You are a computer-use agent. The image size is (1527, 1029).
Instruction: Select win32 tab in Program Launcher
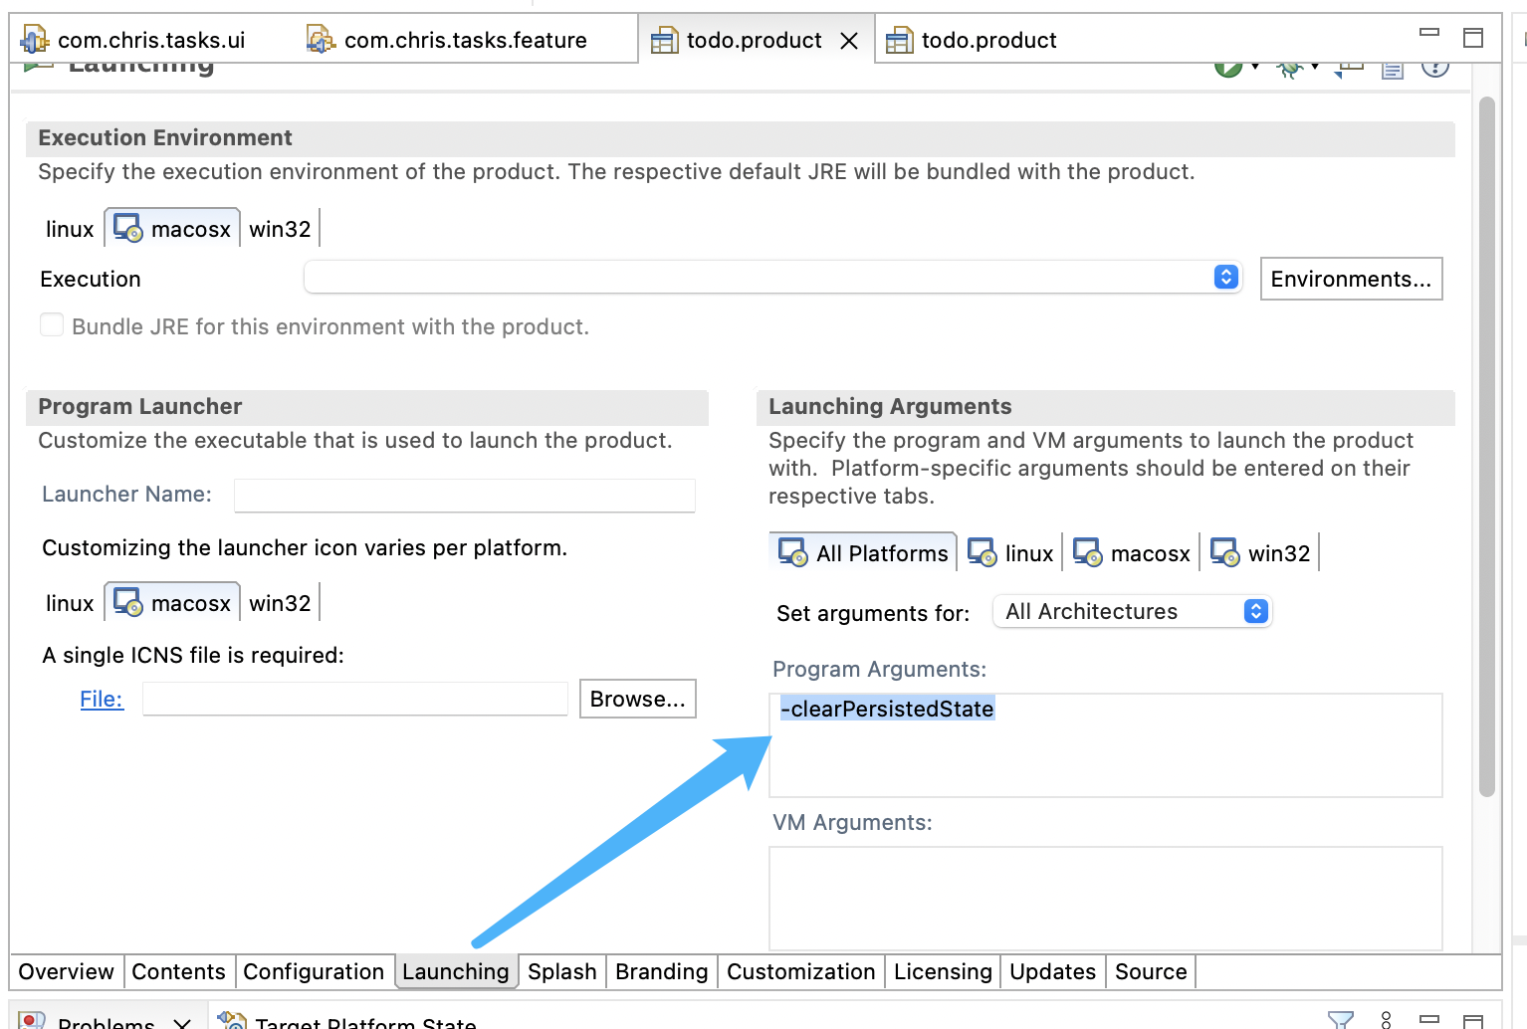point(280,603)
